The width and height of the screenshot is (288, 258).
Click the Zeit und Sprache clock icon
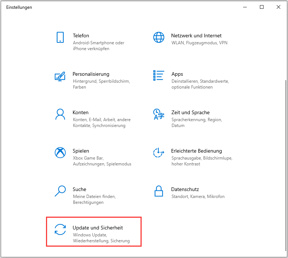(x=158, y=114)
